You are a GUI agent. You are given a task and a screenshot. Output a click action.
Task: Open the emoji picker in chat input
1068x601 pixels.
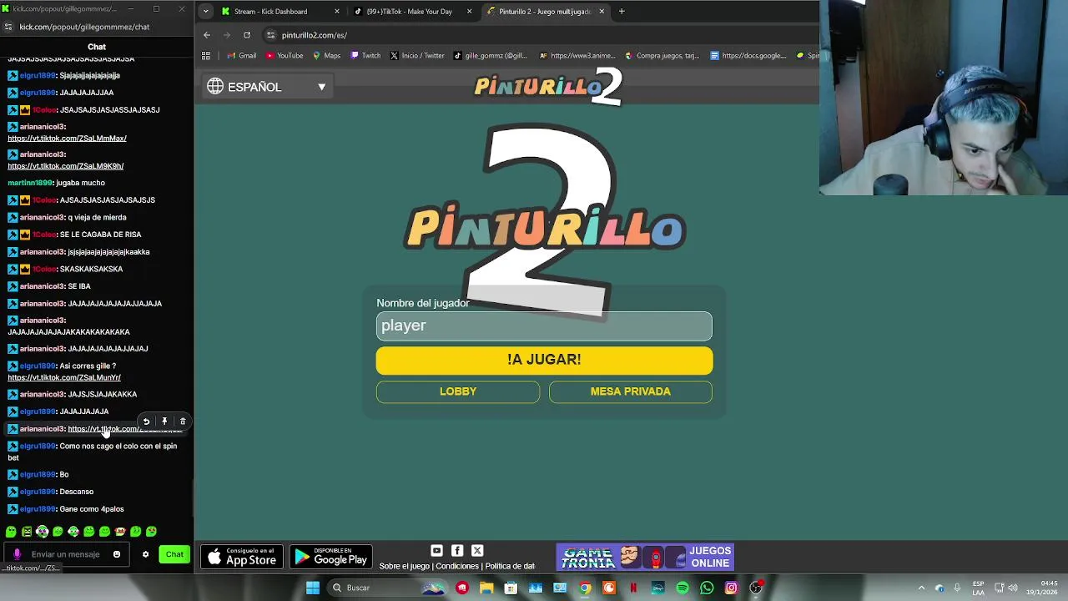tap(117, 554)
